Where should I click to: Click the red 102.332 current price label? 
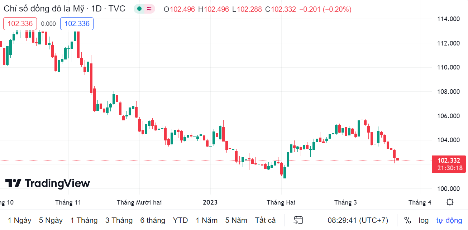click(448, 160)
